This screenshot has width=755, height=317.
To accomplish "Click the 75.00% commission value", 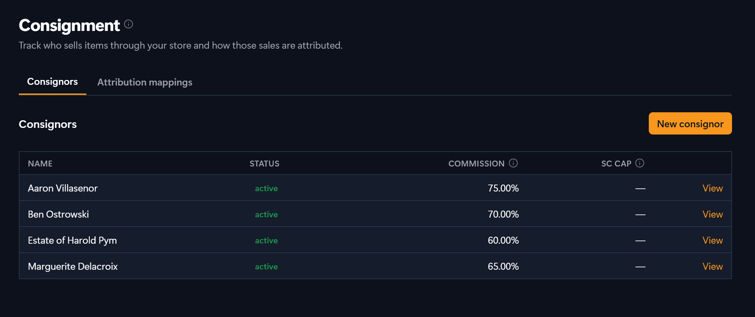I will (503, 188).
